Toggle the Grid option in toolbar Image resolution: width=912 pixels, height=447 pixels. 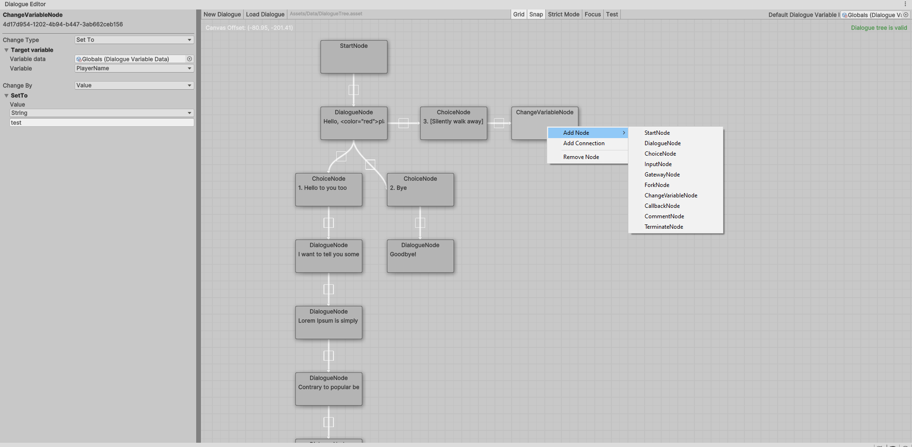(519, 14)
